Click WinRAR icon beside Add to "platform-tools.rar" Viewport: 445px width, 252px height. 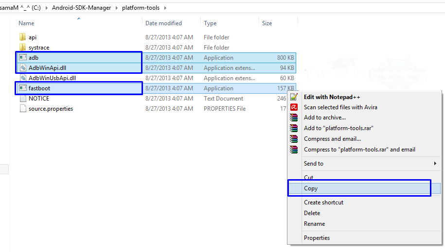click(x=294, y=128)
